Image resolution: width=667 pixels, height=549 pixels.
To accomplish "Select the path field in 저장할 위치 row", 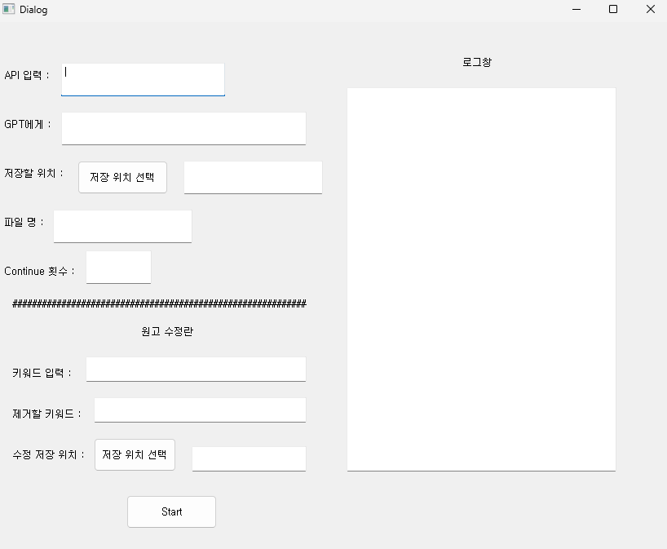I will [x=253, y=177].
